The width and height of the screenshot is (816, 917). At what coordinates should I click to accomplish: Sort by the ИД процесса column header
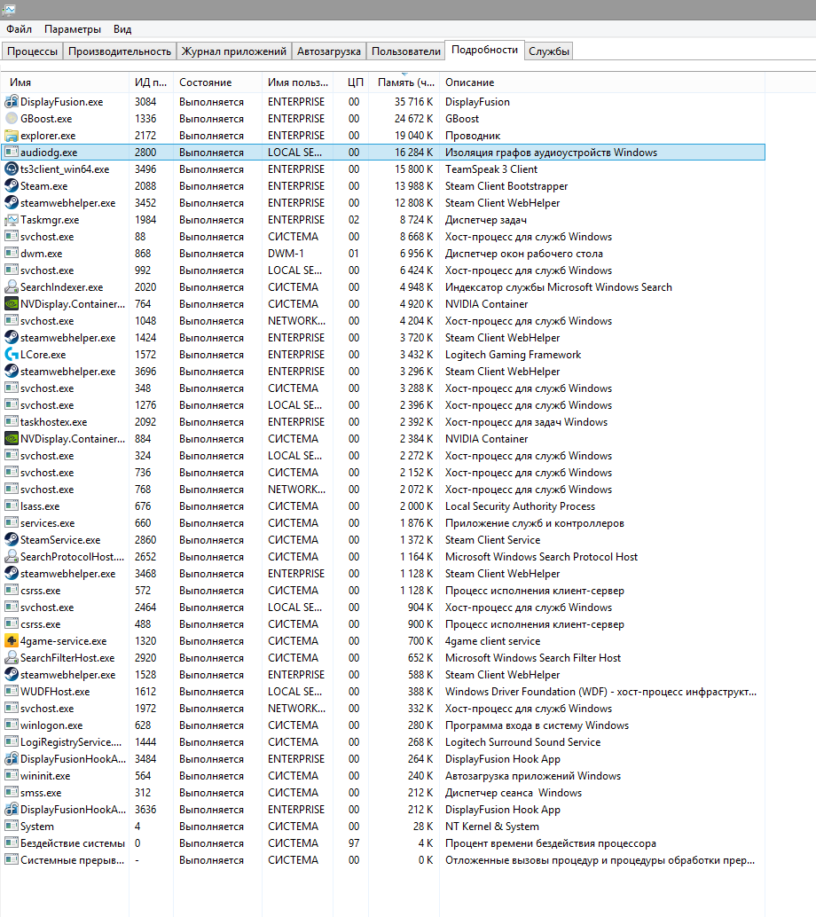point(151,82)
